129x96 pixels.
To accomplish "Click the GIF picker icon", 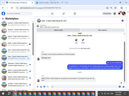I will [48, 87].
